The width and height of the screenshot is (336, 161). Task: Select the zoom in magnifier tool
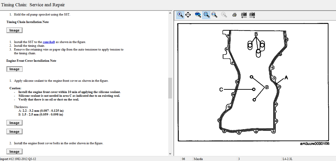pos(180,15)
